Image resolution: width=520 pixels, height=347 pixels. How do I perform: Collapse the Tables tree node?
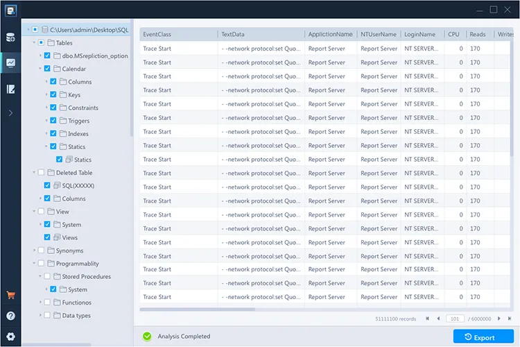pyautogui.click(x=34, y=42)
